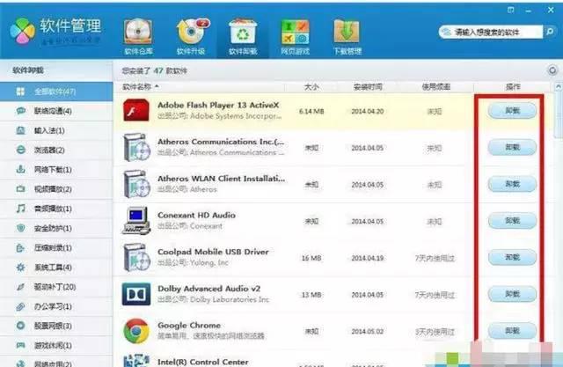Select the 压缩刻录(1) category icon
The height and width of the screenshot is (367, 563).
click(x=21, y=248)
